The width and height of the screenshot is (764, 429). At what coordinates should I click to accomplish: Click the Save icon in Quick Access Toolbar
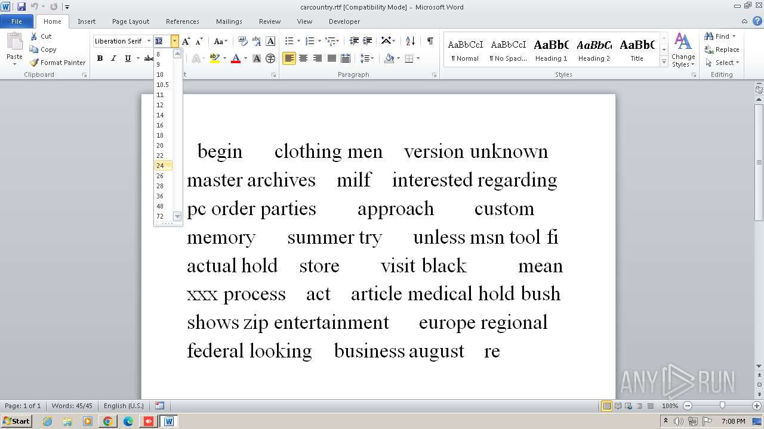coord(21,7)
